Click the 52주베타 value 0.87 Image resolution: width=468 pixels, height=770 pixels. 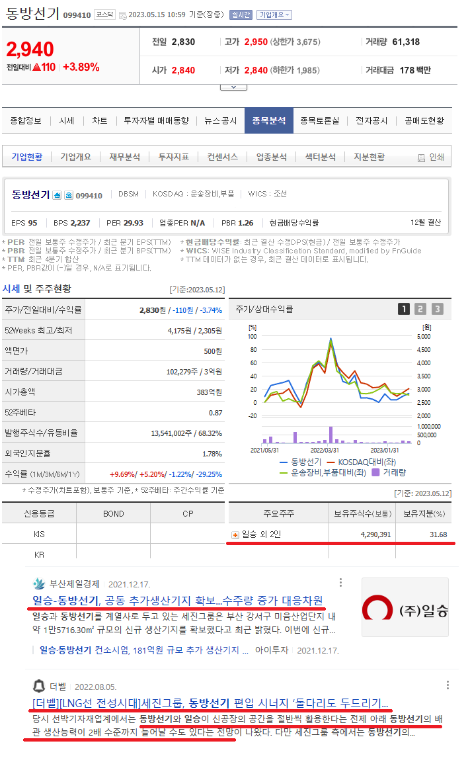tap(216, 413)
